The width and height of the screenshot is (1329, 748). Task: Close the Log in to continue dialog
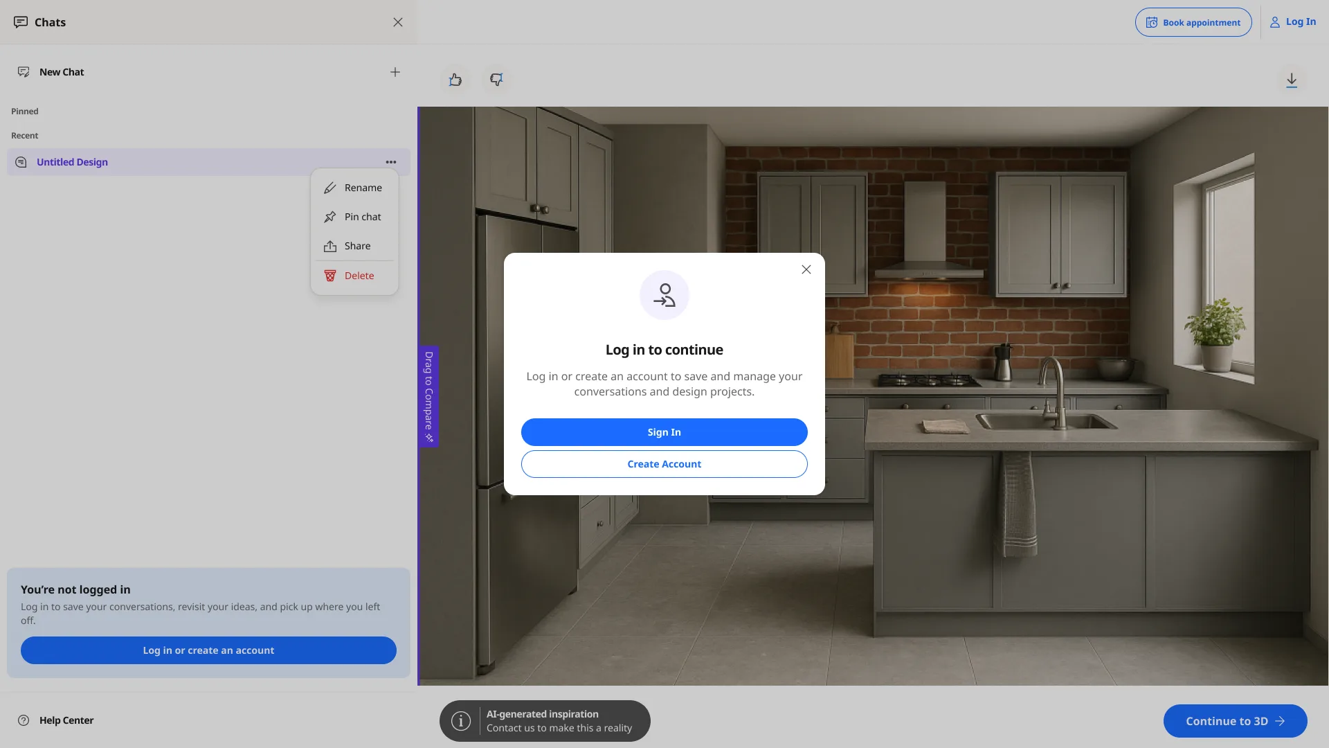pyautogui.click(x=806, y=269)
